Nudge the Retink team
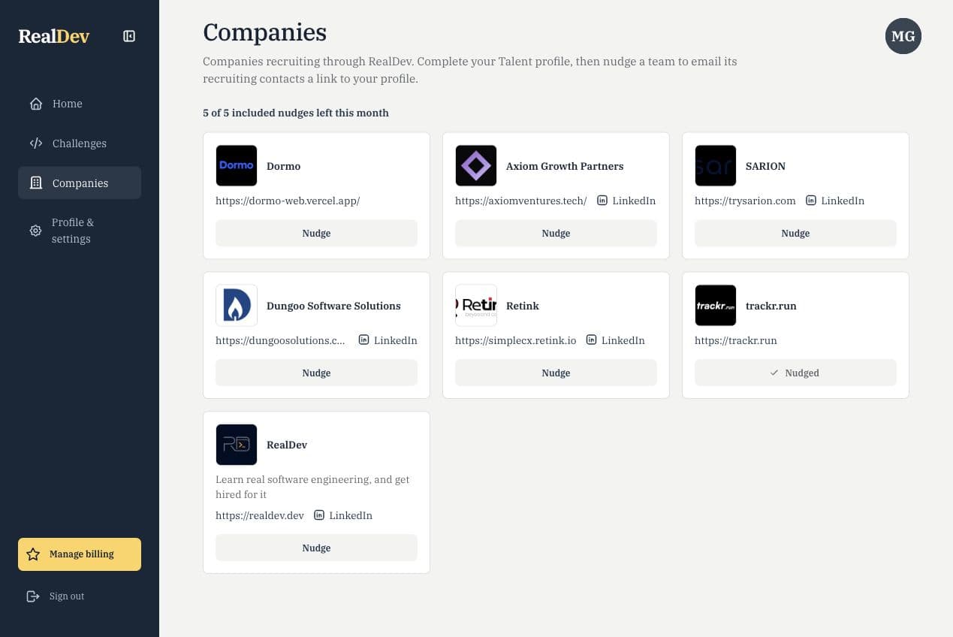 (556, 373)
